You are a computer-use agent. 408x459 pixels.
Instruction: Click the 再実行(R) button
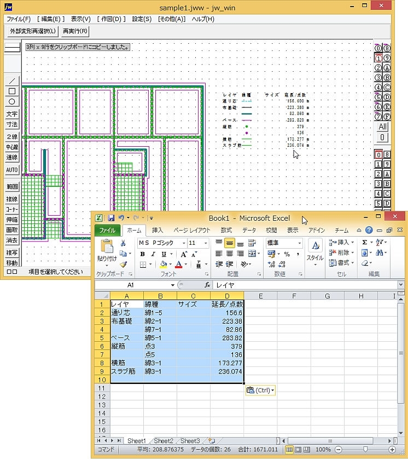pos(75,31)
